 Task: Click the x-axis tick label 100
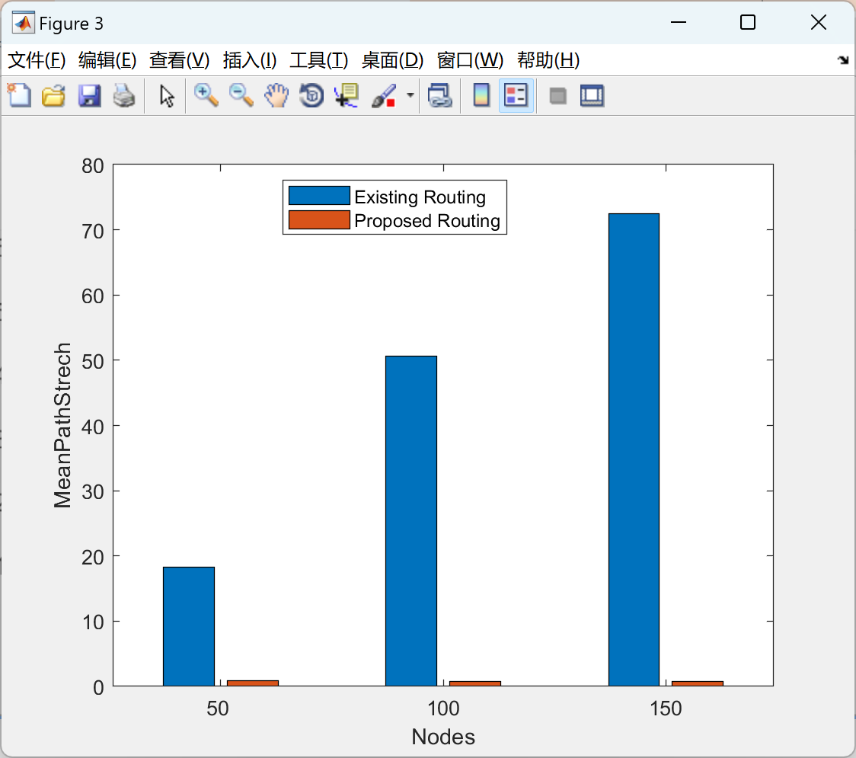click(x=443, y=708)
